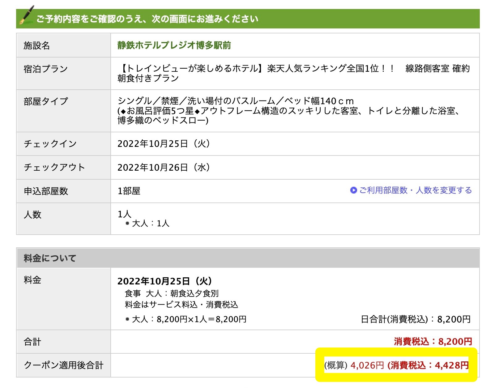This screenshot has height=388, width=482.
Task: Click the 料金について section header
Action: [x=50, y=258]
